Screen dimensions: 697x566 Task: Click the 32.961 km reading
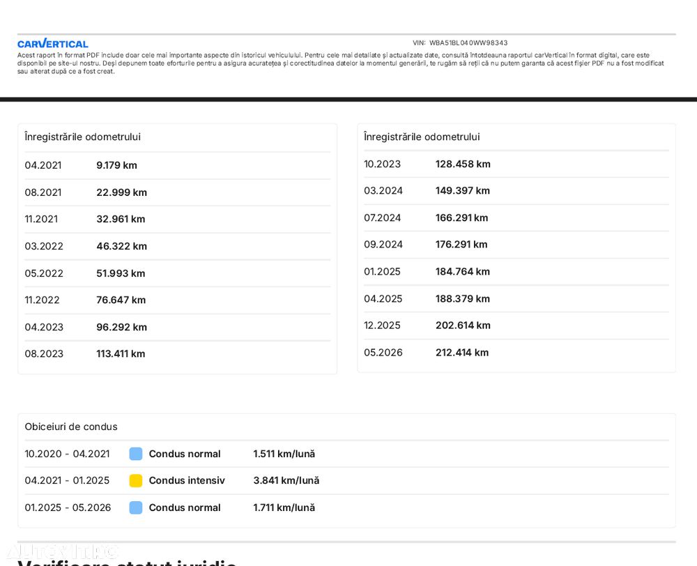[121, 219]
